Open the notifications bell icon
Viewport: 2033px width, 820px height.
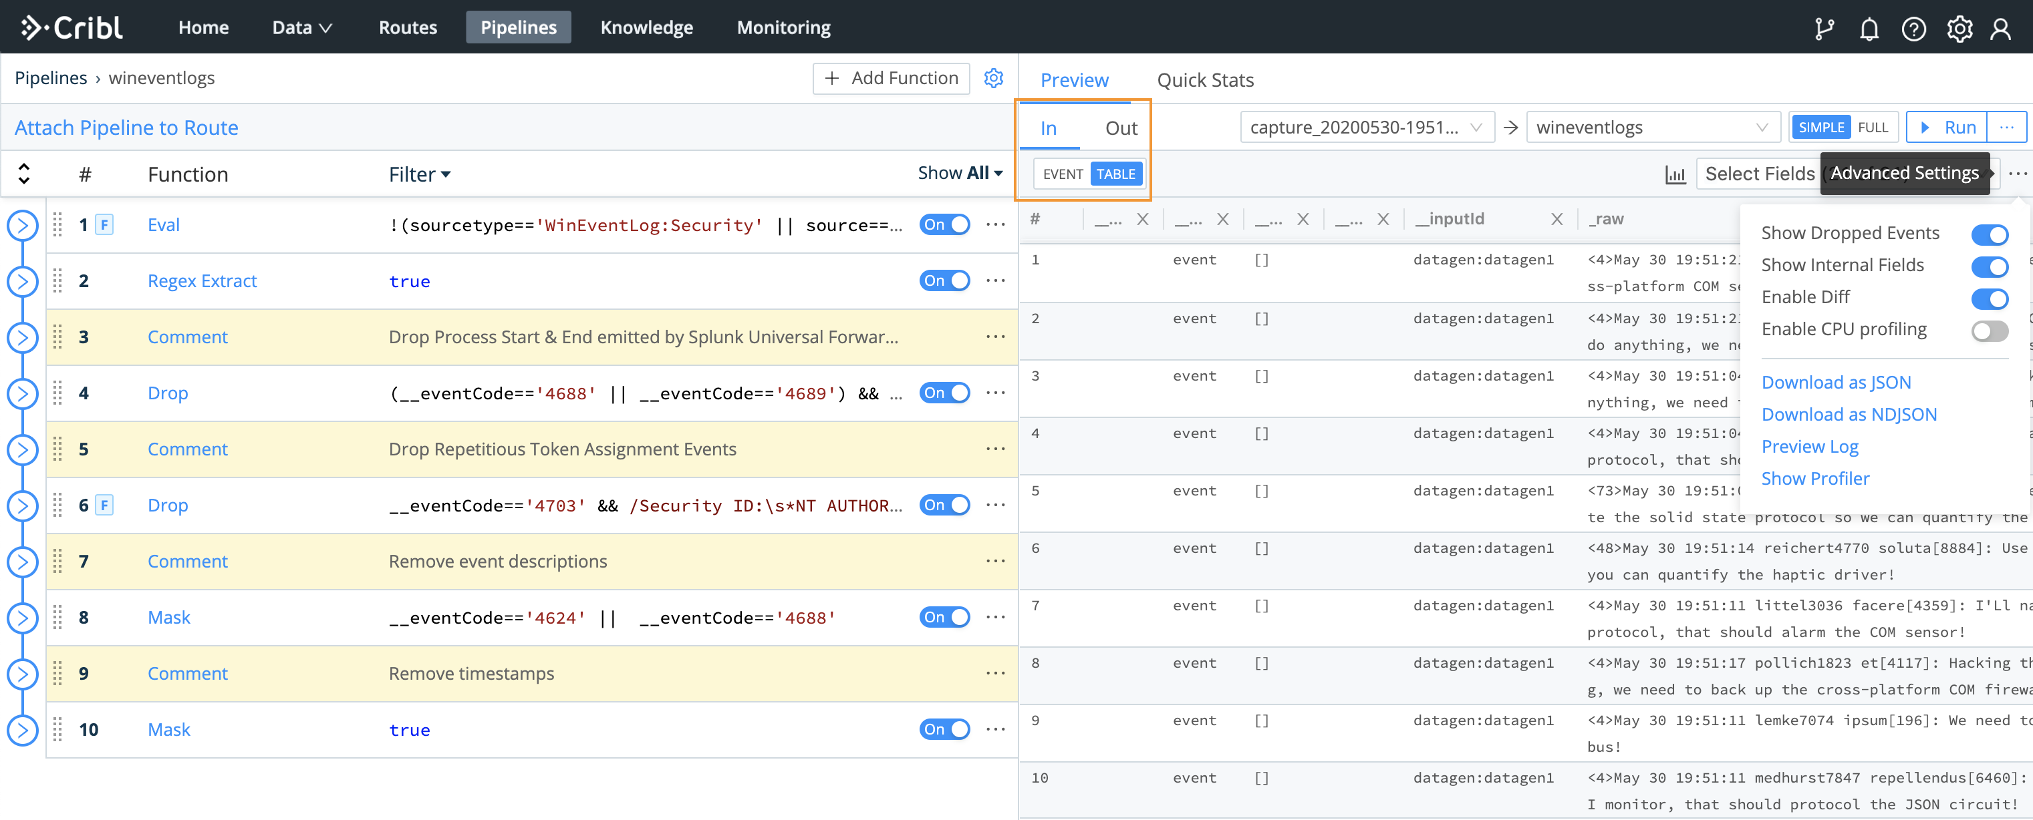tap(1869, 29)
